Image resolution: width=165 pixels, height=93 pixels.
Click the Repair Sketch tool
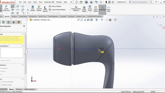pyautogui.click(x=84, y=9)
